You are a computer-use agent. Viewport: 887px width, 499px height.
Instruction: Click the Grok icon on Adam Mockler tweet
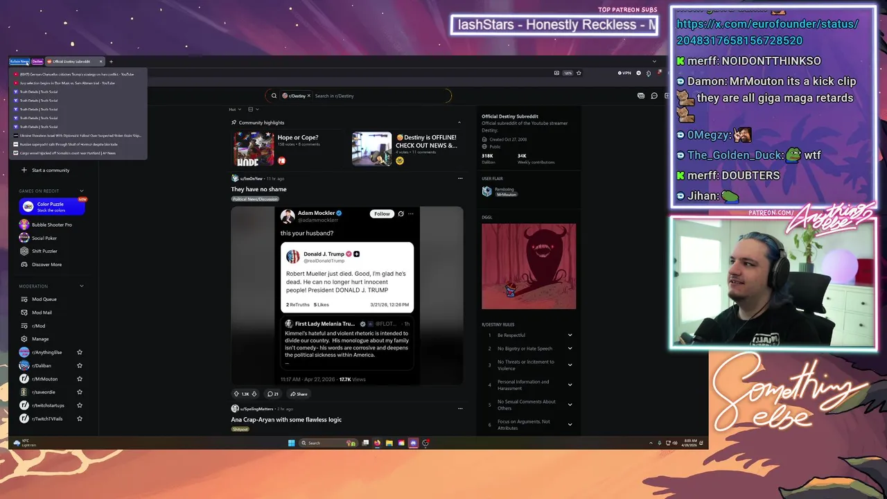click(401, 213)
